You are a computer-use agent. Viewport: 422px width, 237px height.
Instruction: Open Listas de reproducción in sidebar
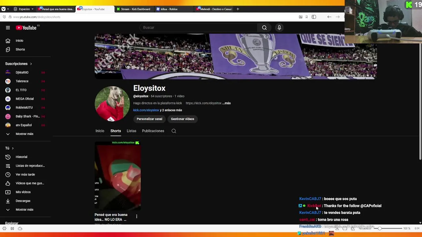tap(30, 166)
